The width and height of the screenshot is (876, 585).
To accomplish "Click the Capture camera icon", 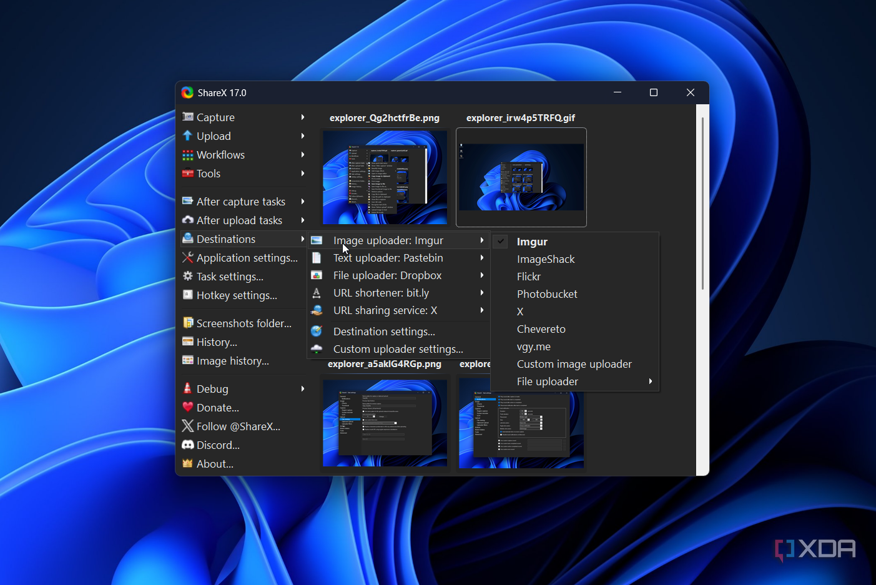I will coord(187,117).
